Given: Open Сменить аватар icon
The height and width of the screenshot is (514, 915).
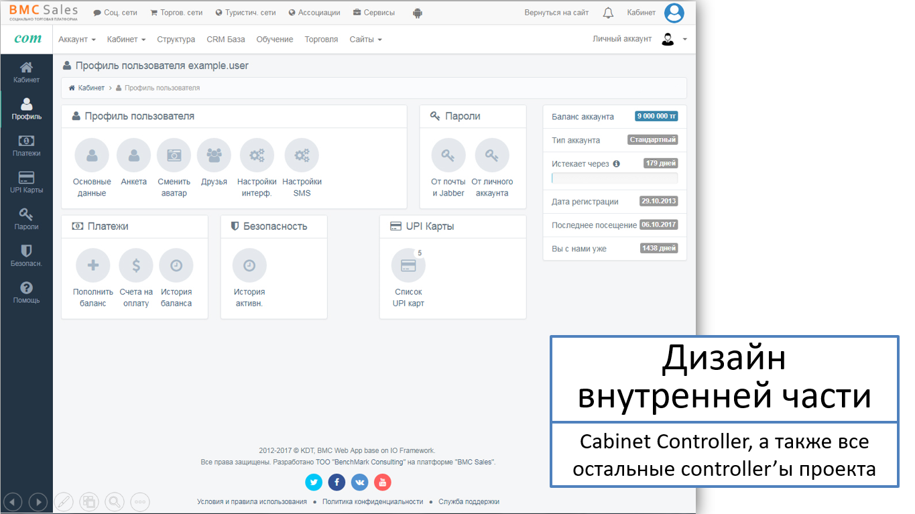Looking at the screenshot, I should coord(174,155).
